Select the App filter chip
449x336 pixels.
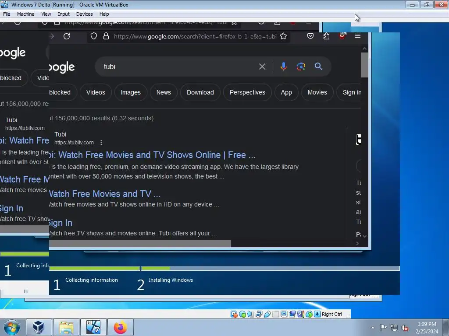[x=286, y=92]
